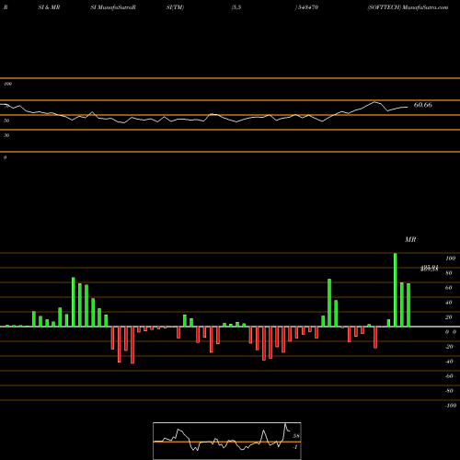
Task: Click the "SI & MR" header text
Action: point(49,7)
